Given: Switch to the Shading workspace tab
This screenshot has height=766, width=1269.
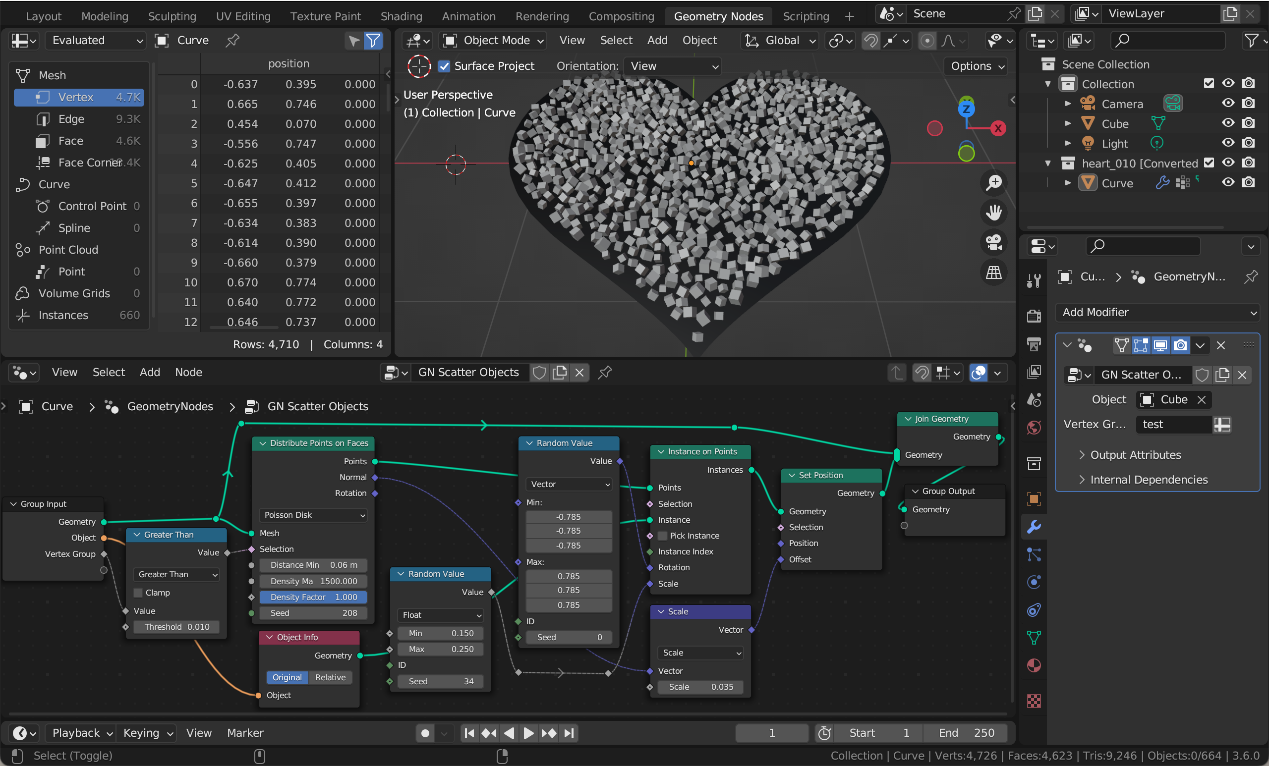Looking at the screenshot, I should 401,16.
